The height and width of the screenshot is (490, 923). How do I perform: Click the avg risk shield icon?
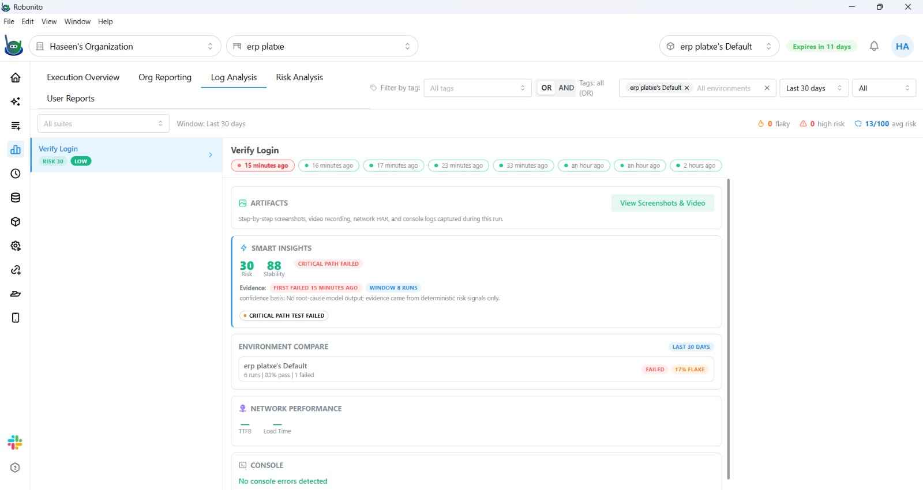click(858, 124)
